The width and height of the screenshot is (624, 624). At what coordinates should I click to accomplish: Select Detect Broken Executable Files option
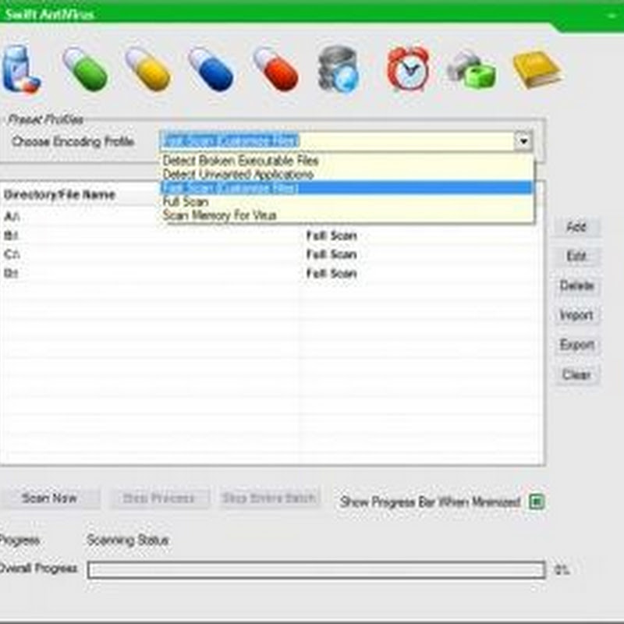click(346, 161)
